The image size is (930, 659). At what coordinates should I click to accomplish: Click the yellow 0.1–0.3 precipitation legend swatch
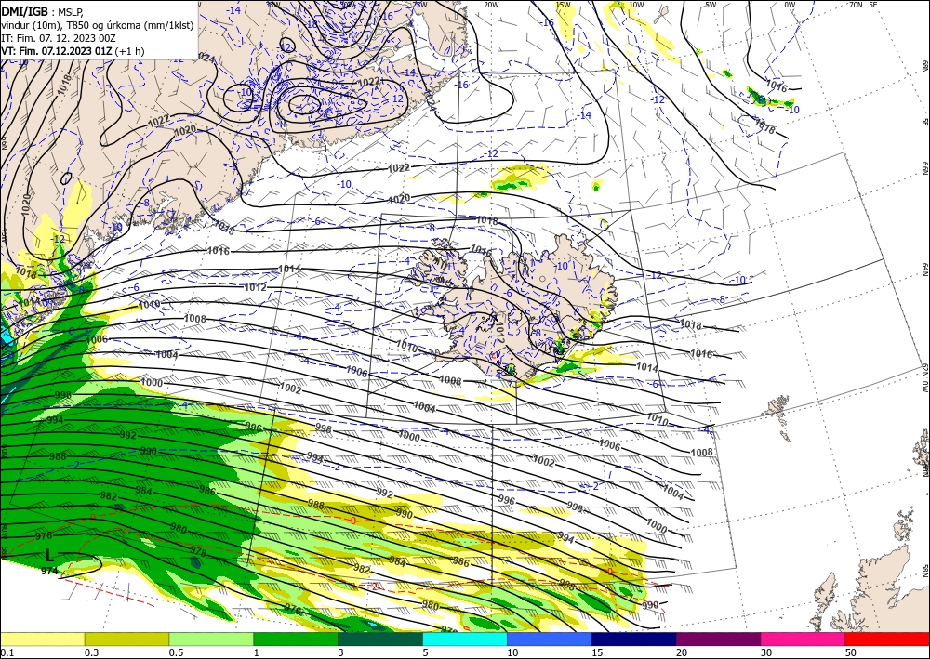[x=42, y=639]
